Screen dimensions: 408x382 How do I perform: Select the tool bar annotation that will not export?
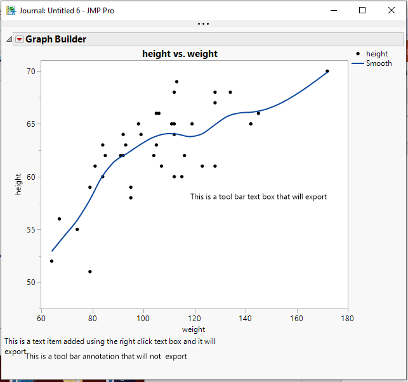106,356
